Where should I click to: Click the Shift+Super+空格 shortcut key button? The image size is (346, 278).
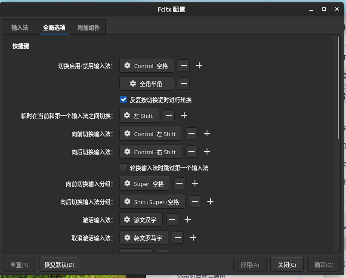point(152,201)
